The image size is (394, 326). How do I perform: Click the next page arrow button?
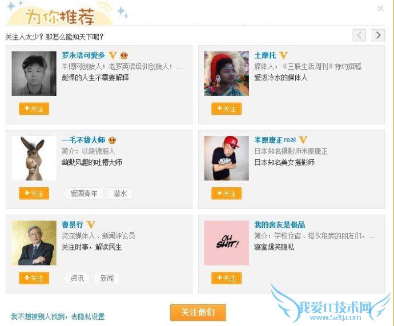378,35
